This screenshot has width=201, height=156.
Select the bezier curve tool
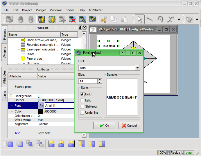(170, 19)
